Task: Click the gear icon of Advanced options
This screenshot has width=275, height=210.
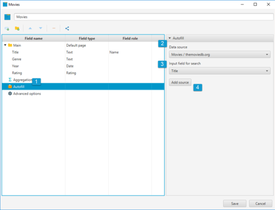Action: (10, 93)
